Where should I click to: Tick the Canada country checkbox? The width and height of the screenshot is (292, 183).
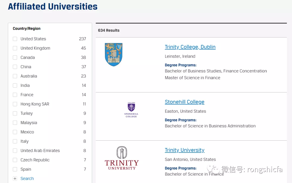(x=15, y=57)
